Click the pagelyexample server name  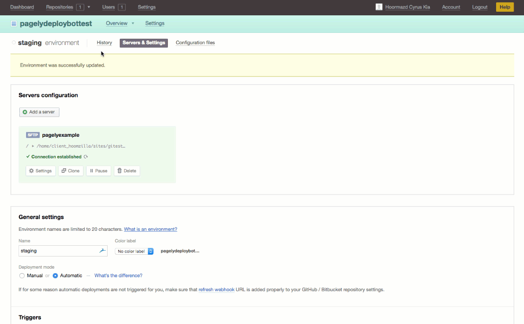tap(61, 135)
